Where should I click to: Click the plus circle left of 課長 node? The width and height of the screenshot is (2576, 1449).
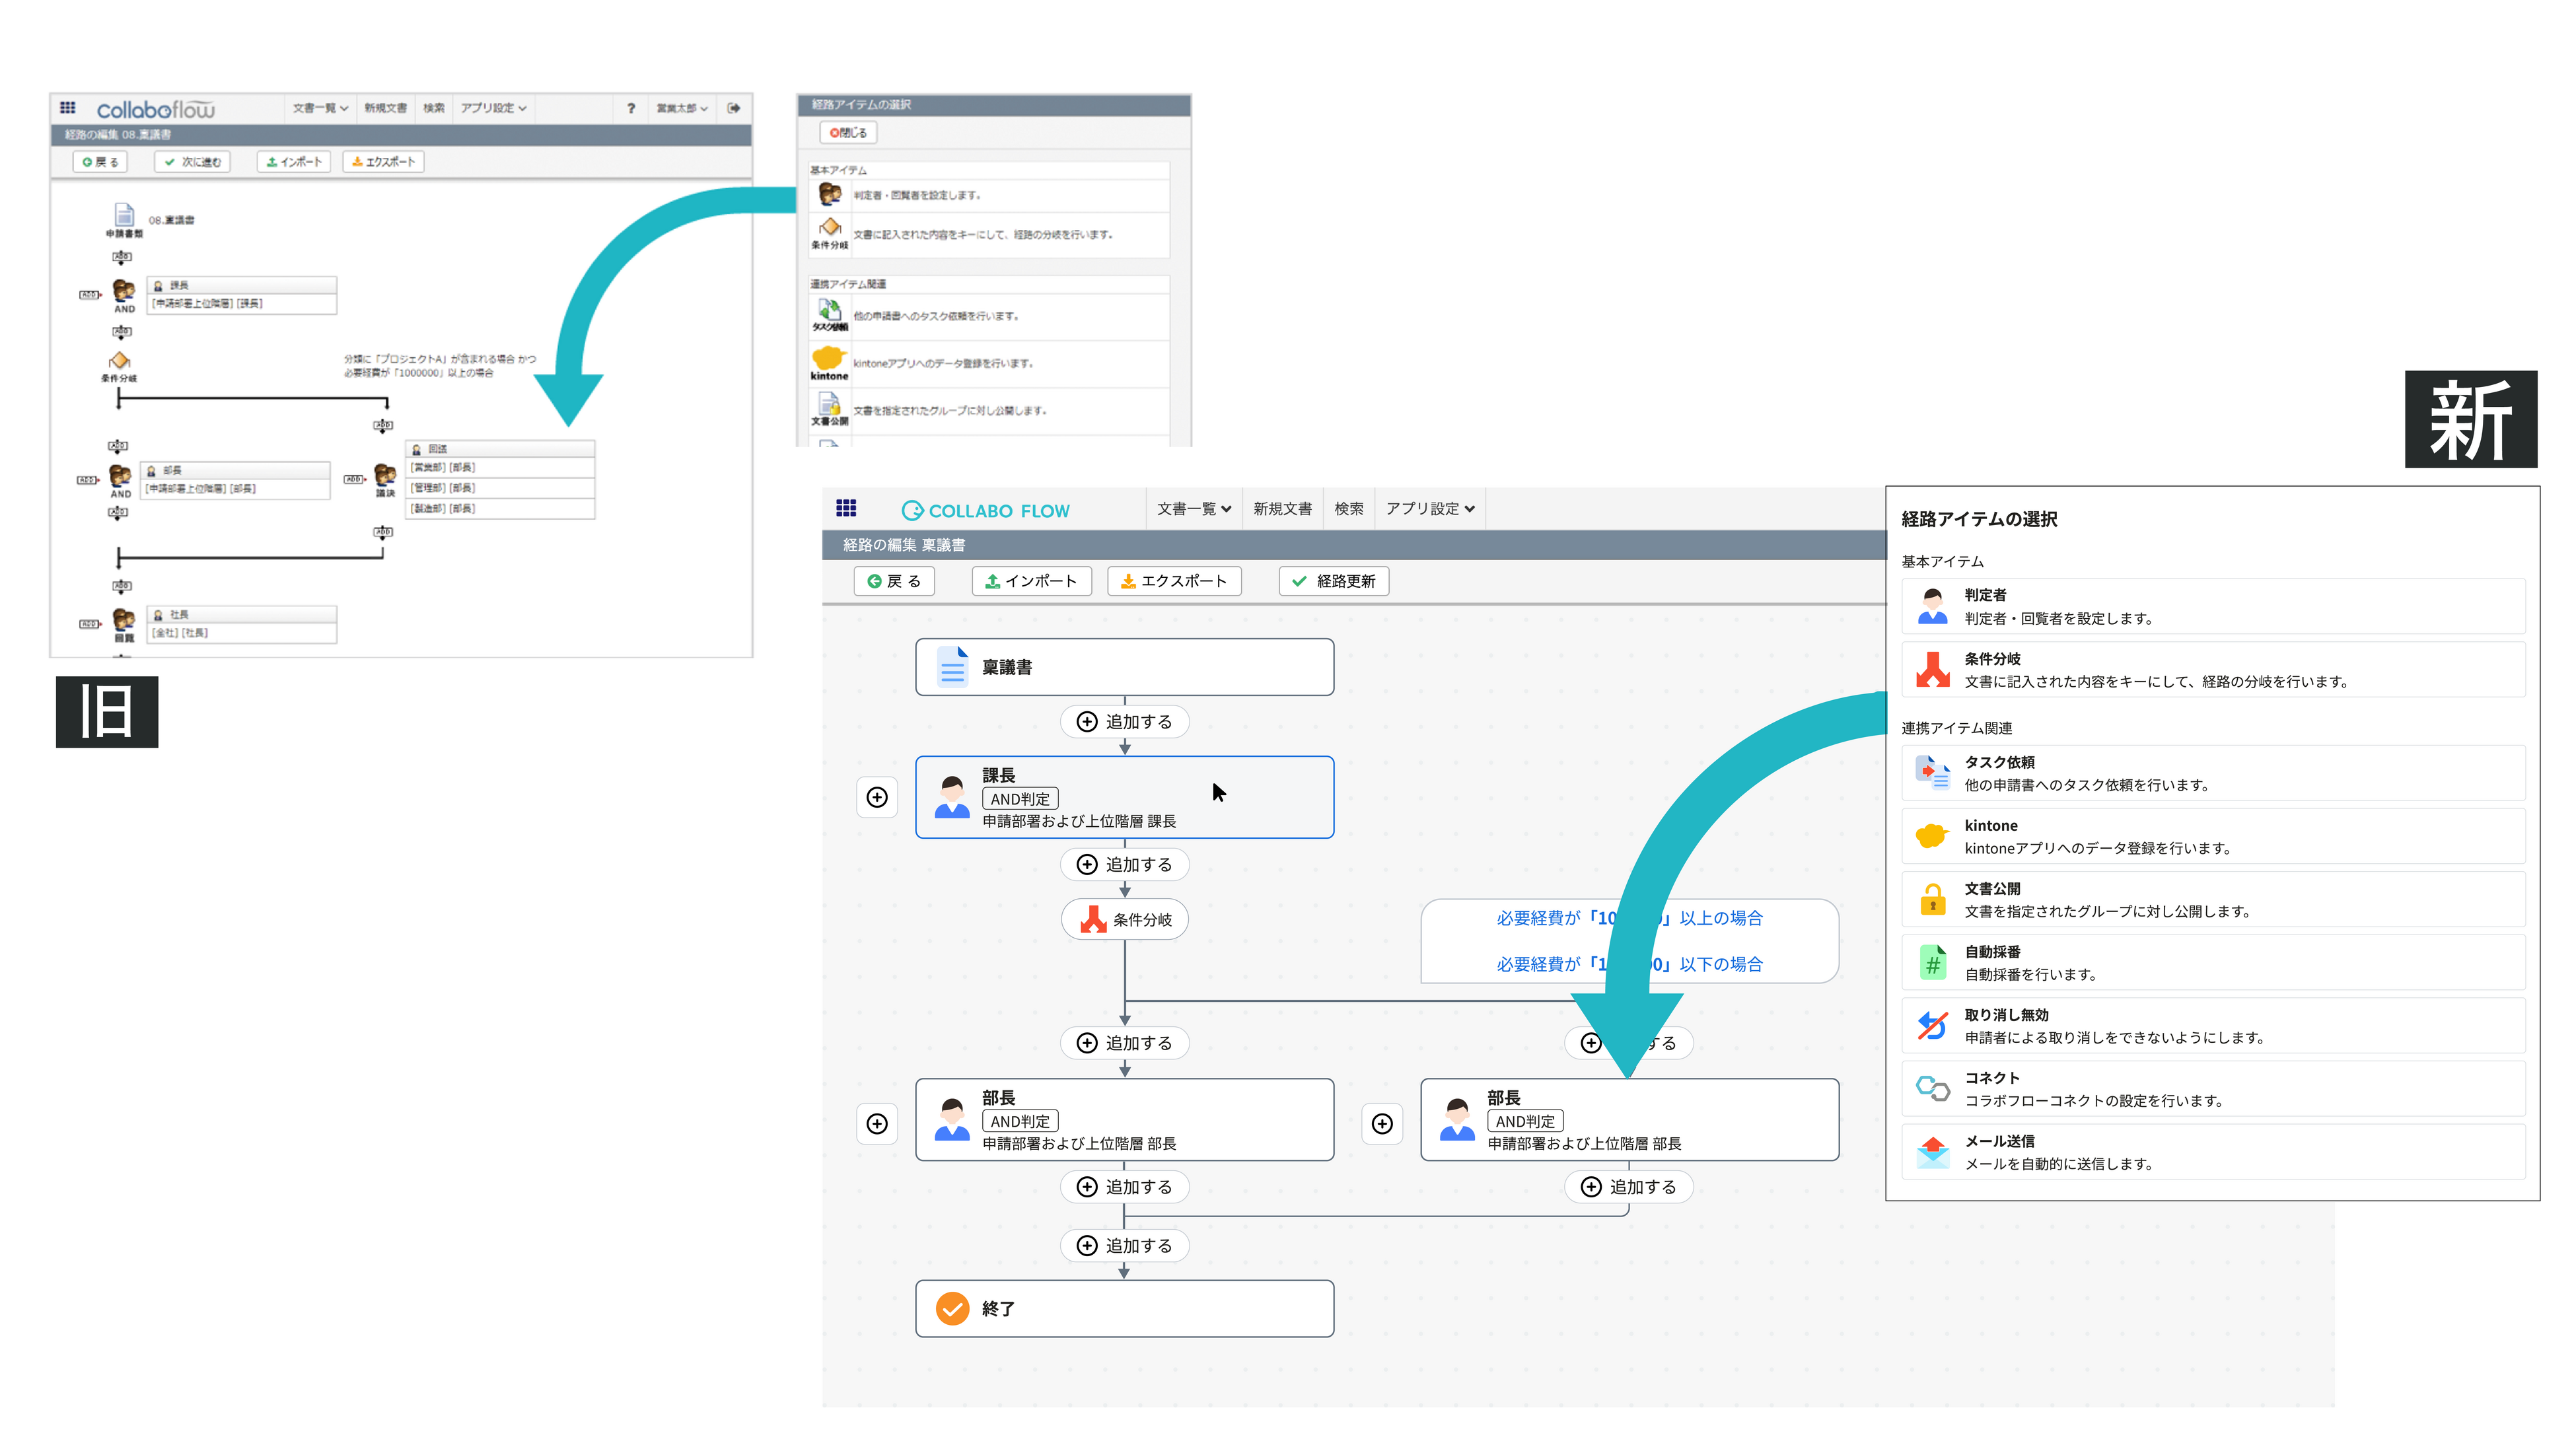877,797
